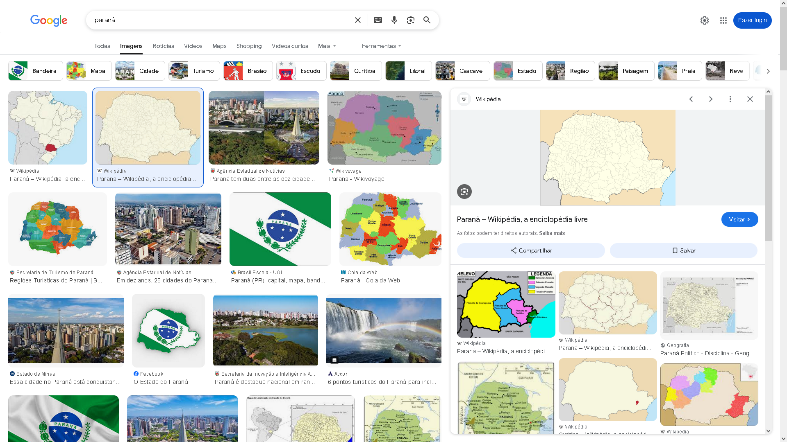The image size is (787, 442).
Task: Open preview title Paraná – Wikipédia link
Action: (522, 219)
